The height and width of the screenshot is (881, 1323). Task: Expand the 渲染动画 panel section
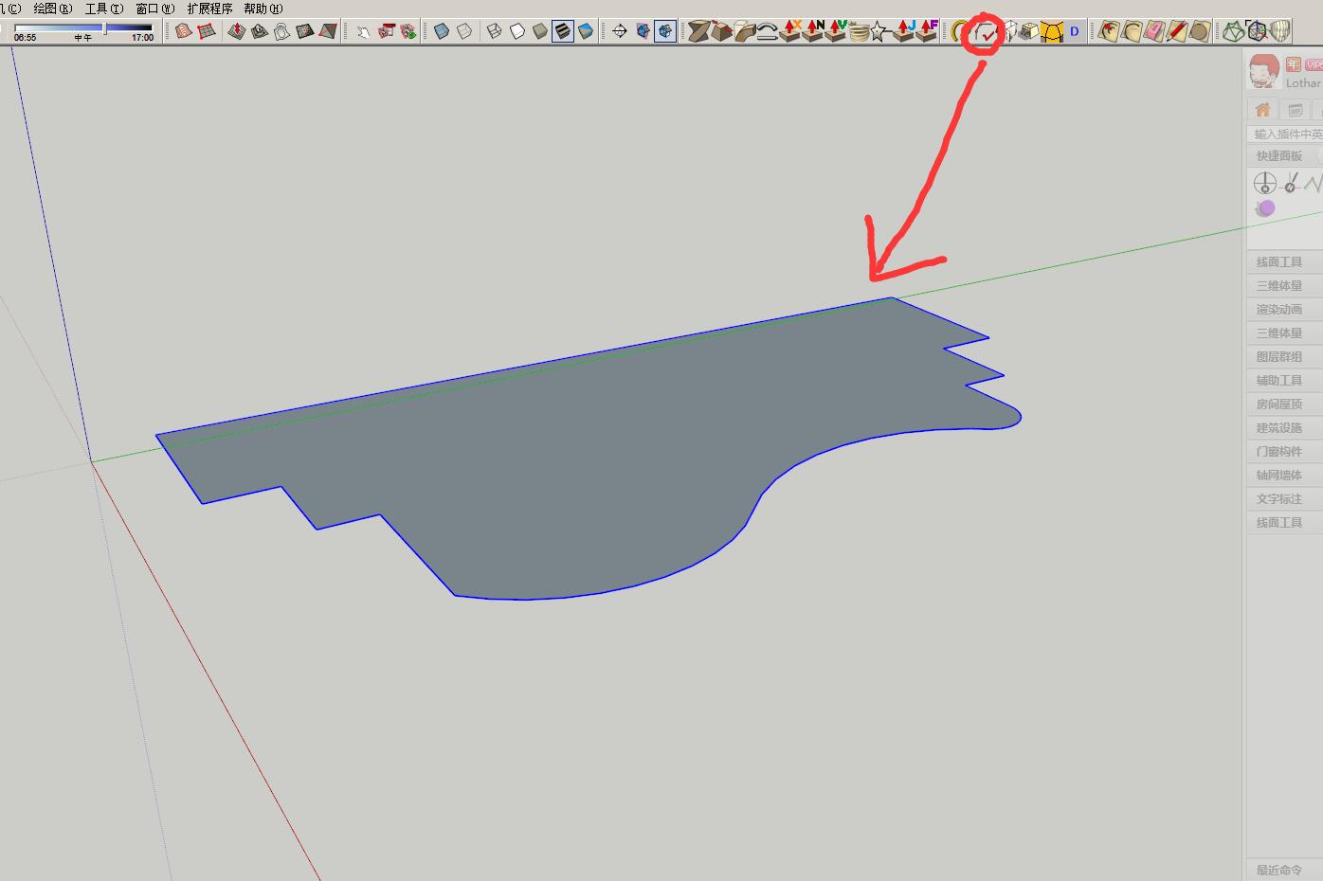tap(1279, 310)
